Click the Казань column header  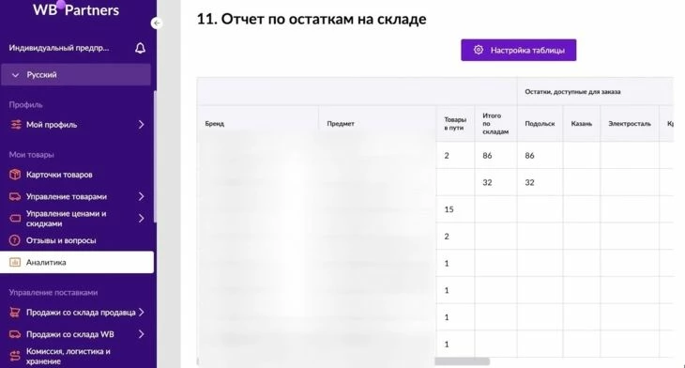[x=582, y=123]
